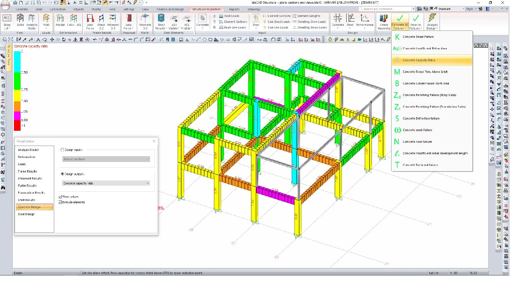Viewport: 510px width, 286px height.
Task: Open the Concrete All Failures dropdown arrow
Action: (x=405, y=28)
